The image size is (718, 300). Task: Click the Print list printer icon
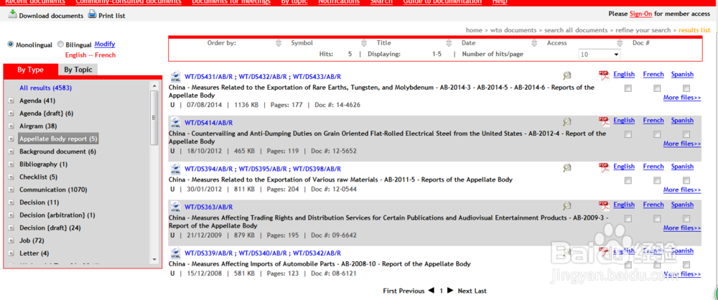coord(92,14)
